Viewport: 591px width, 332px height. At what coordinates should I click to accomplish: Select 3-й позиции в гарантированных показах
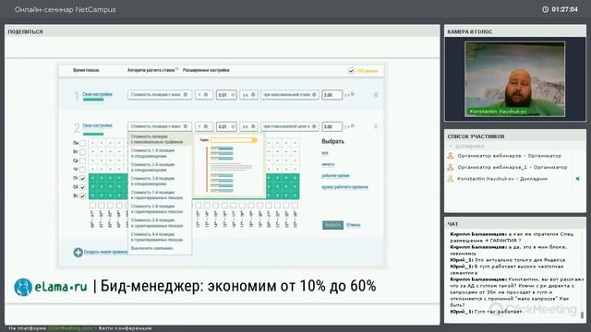pyautogui.click(x=160, y=223)
